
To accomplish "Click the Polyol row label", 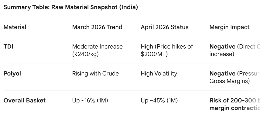I will coord(12,73).
